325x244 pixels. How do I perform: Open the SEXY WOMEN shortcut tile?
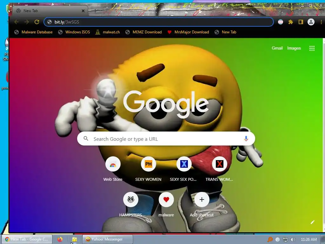149,169
